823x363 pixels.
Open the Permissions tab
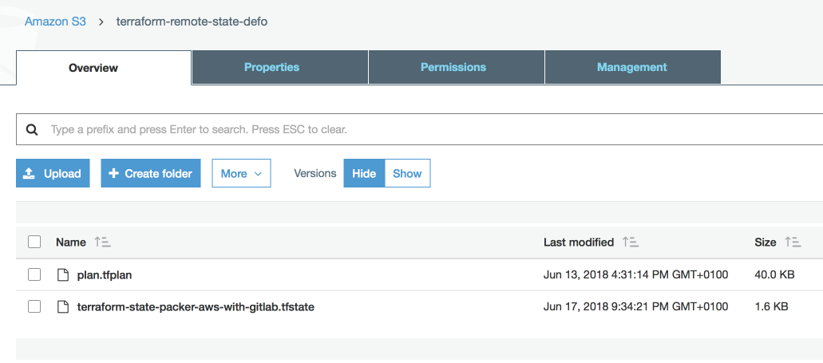tap(453, 67)
